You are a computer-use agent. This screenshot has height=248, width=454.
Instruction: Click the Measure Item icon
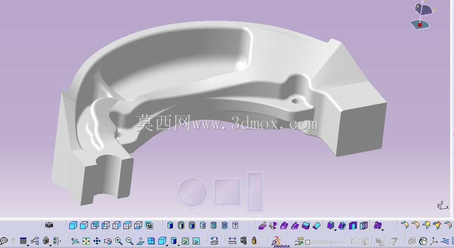click(x=243, y=241)
